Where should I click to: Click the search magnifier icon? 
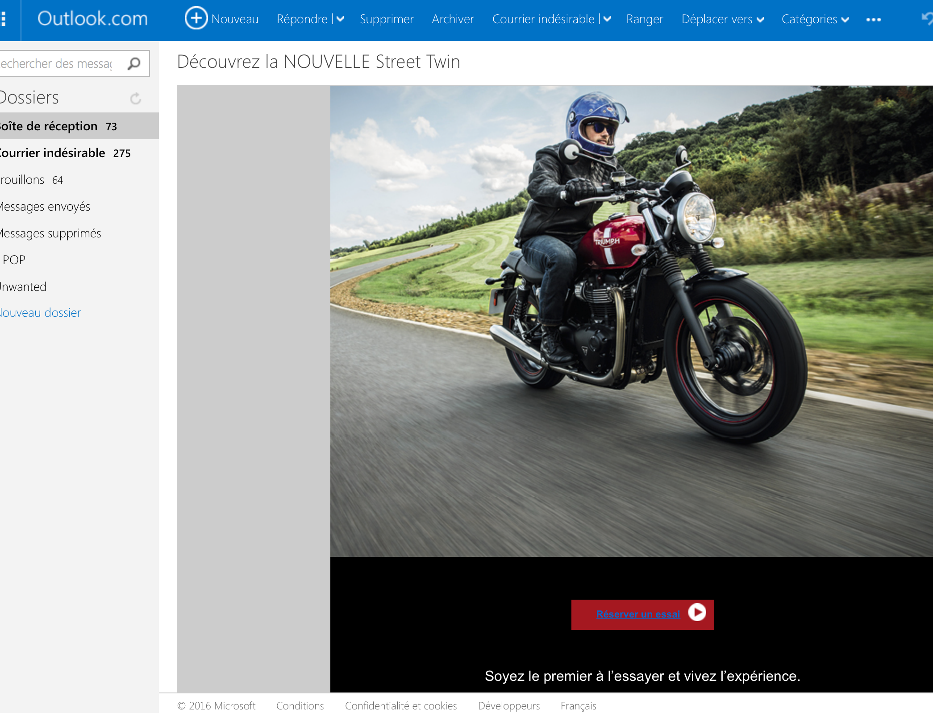tap(133, 64)
